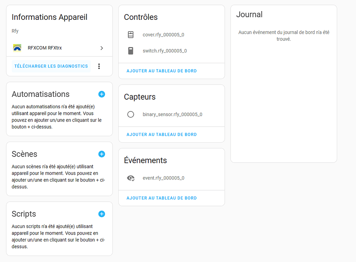Viewport: 356px width, 262px height.
Task: Click TÉLÉCHARGER LES DIAGNOSTICS
Action: pyautogui.click(x=51, y=66)
